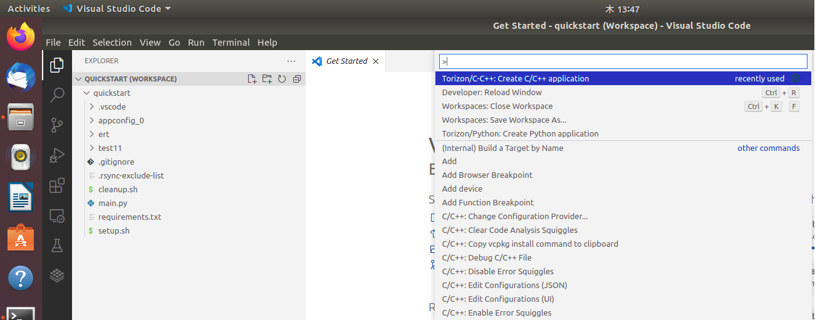Viewport: 815px width, 320px height.
Task: Configure keybinding gear for Create C/C++ application
Action: (796, 78)
